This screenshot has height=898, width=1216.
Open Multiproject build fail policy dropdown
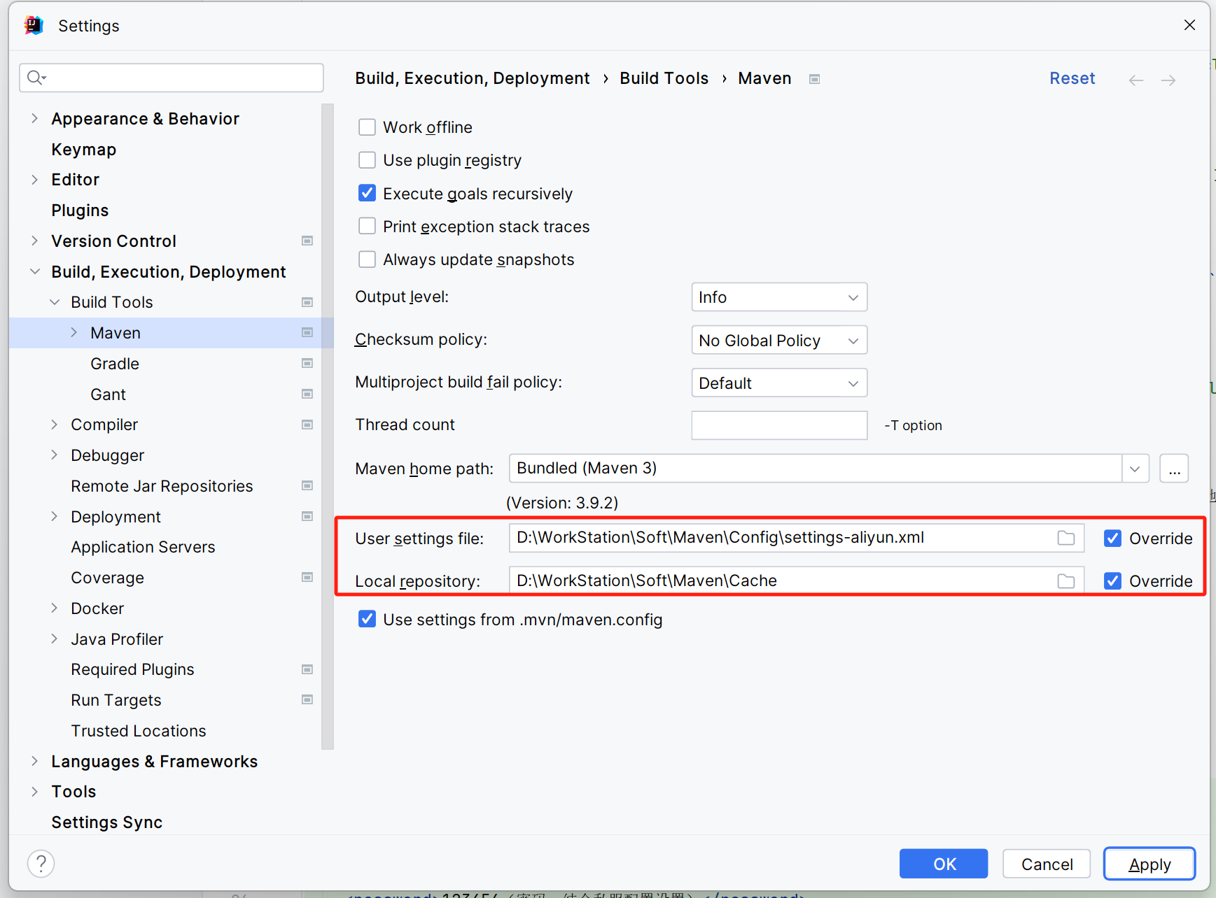pos(779,383)
